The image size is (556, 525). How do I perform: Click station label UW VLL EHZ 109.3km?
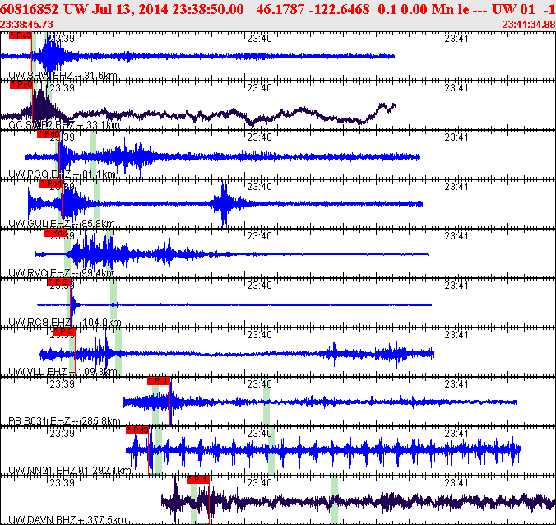(63, 371)
